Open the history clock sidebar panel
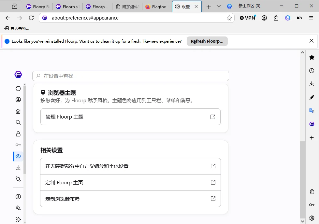 click(x=312, y=71)
